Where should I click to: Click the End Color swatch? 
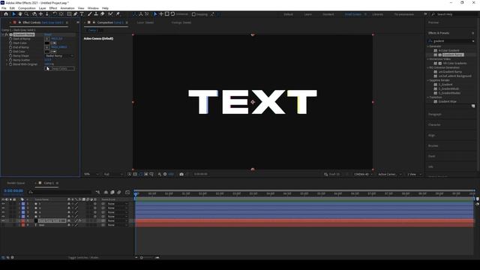pyautogui.click(x=47, y=52)
